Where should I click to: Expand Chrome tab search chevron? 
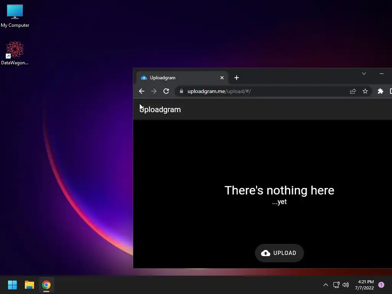pos(364,73)
